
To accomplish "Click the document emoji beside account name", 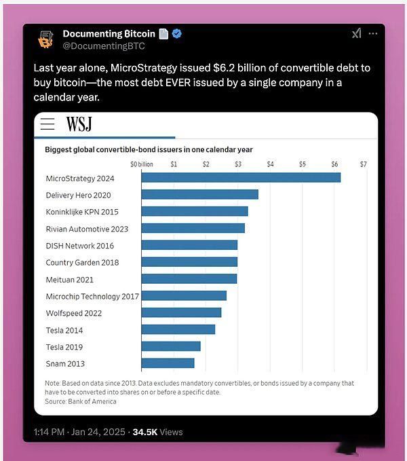I will (x=163, y=34).
